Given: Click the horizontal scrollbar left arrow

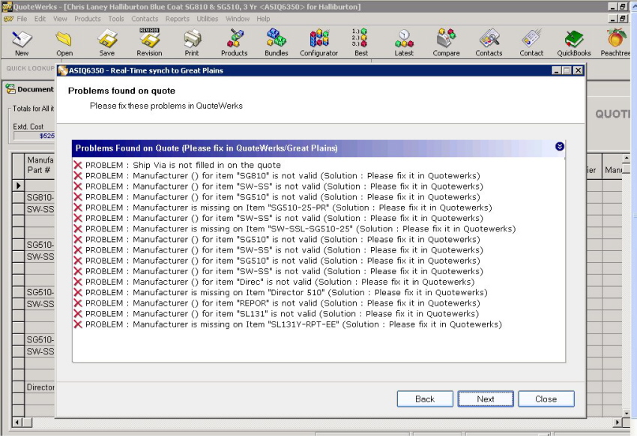Looking at the screenshot, I should coord(17,423).
